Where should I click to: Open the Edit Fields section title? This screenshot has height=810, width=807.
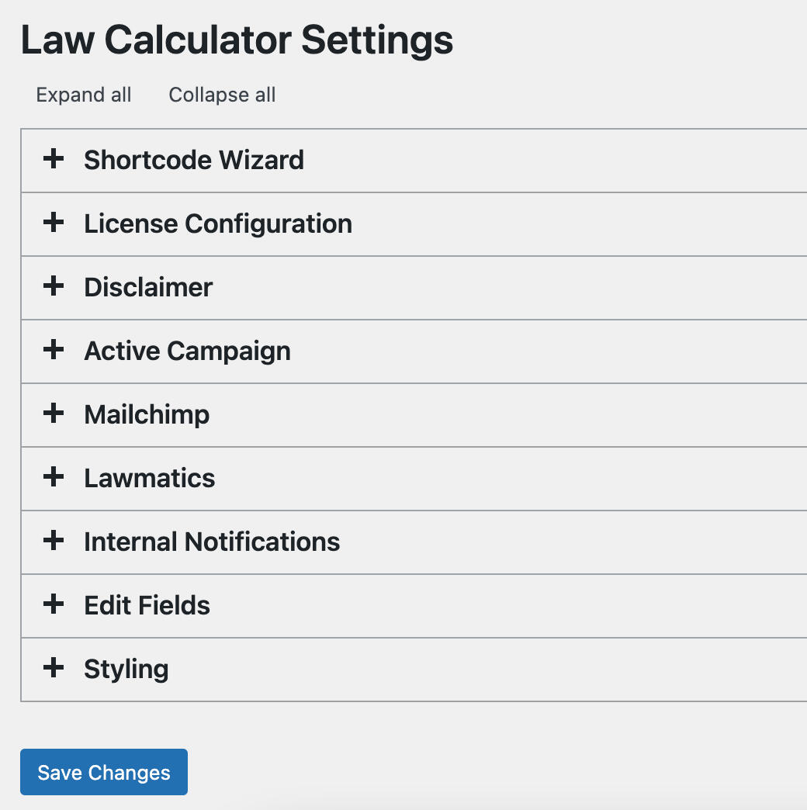point(147,605)
